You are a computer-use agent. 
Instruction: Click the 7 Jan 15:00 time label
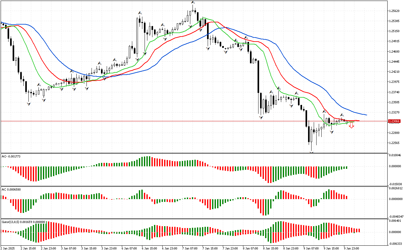[210, 248]
